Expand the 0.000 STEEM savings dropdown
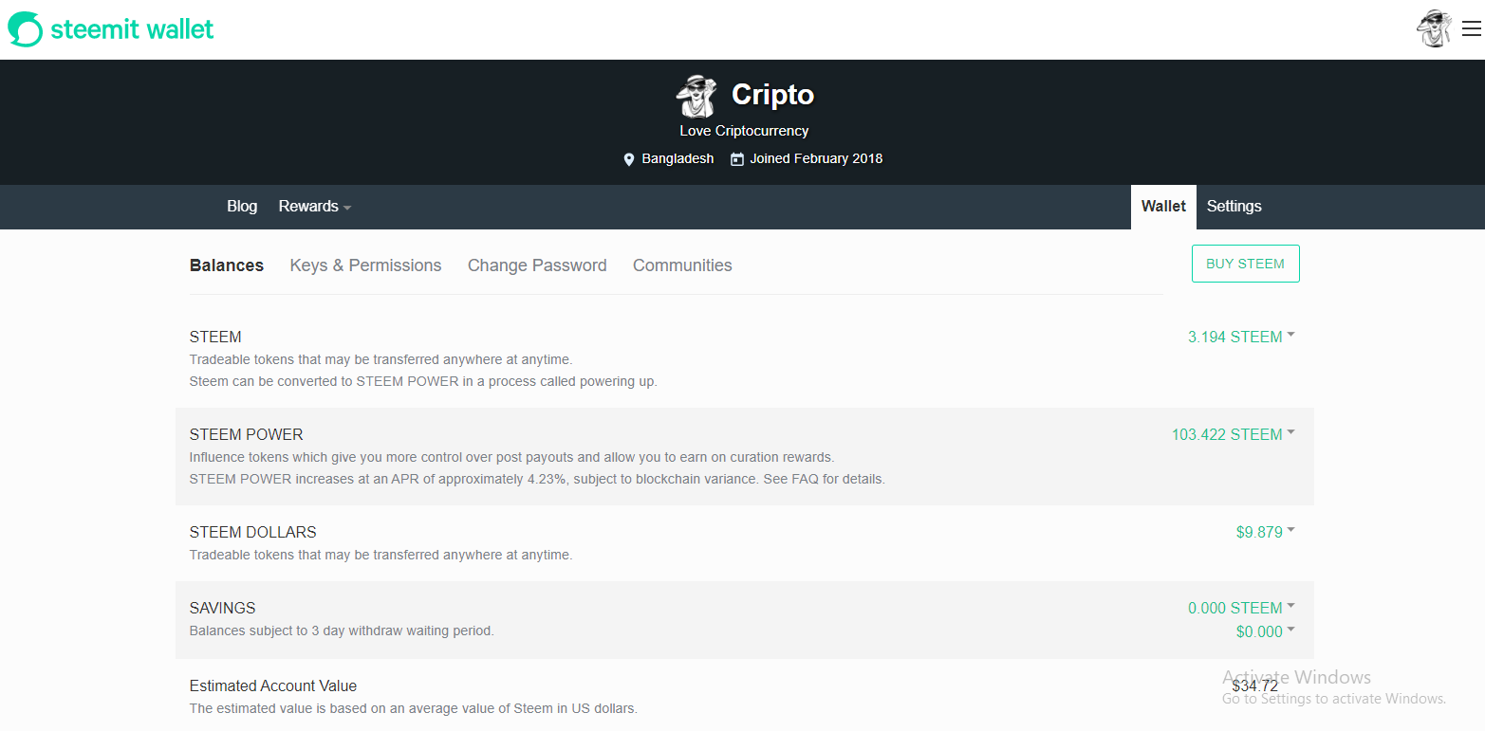The width and height of the screenshot is (1485, 731). pyautogui.click(x=1241, y=608)
